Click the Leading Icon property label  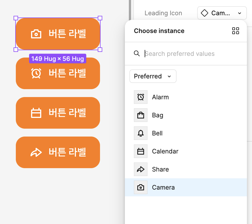163,13
